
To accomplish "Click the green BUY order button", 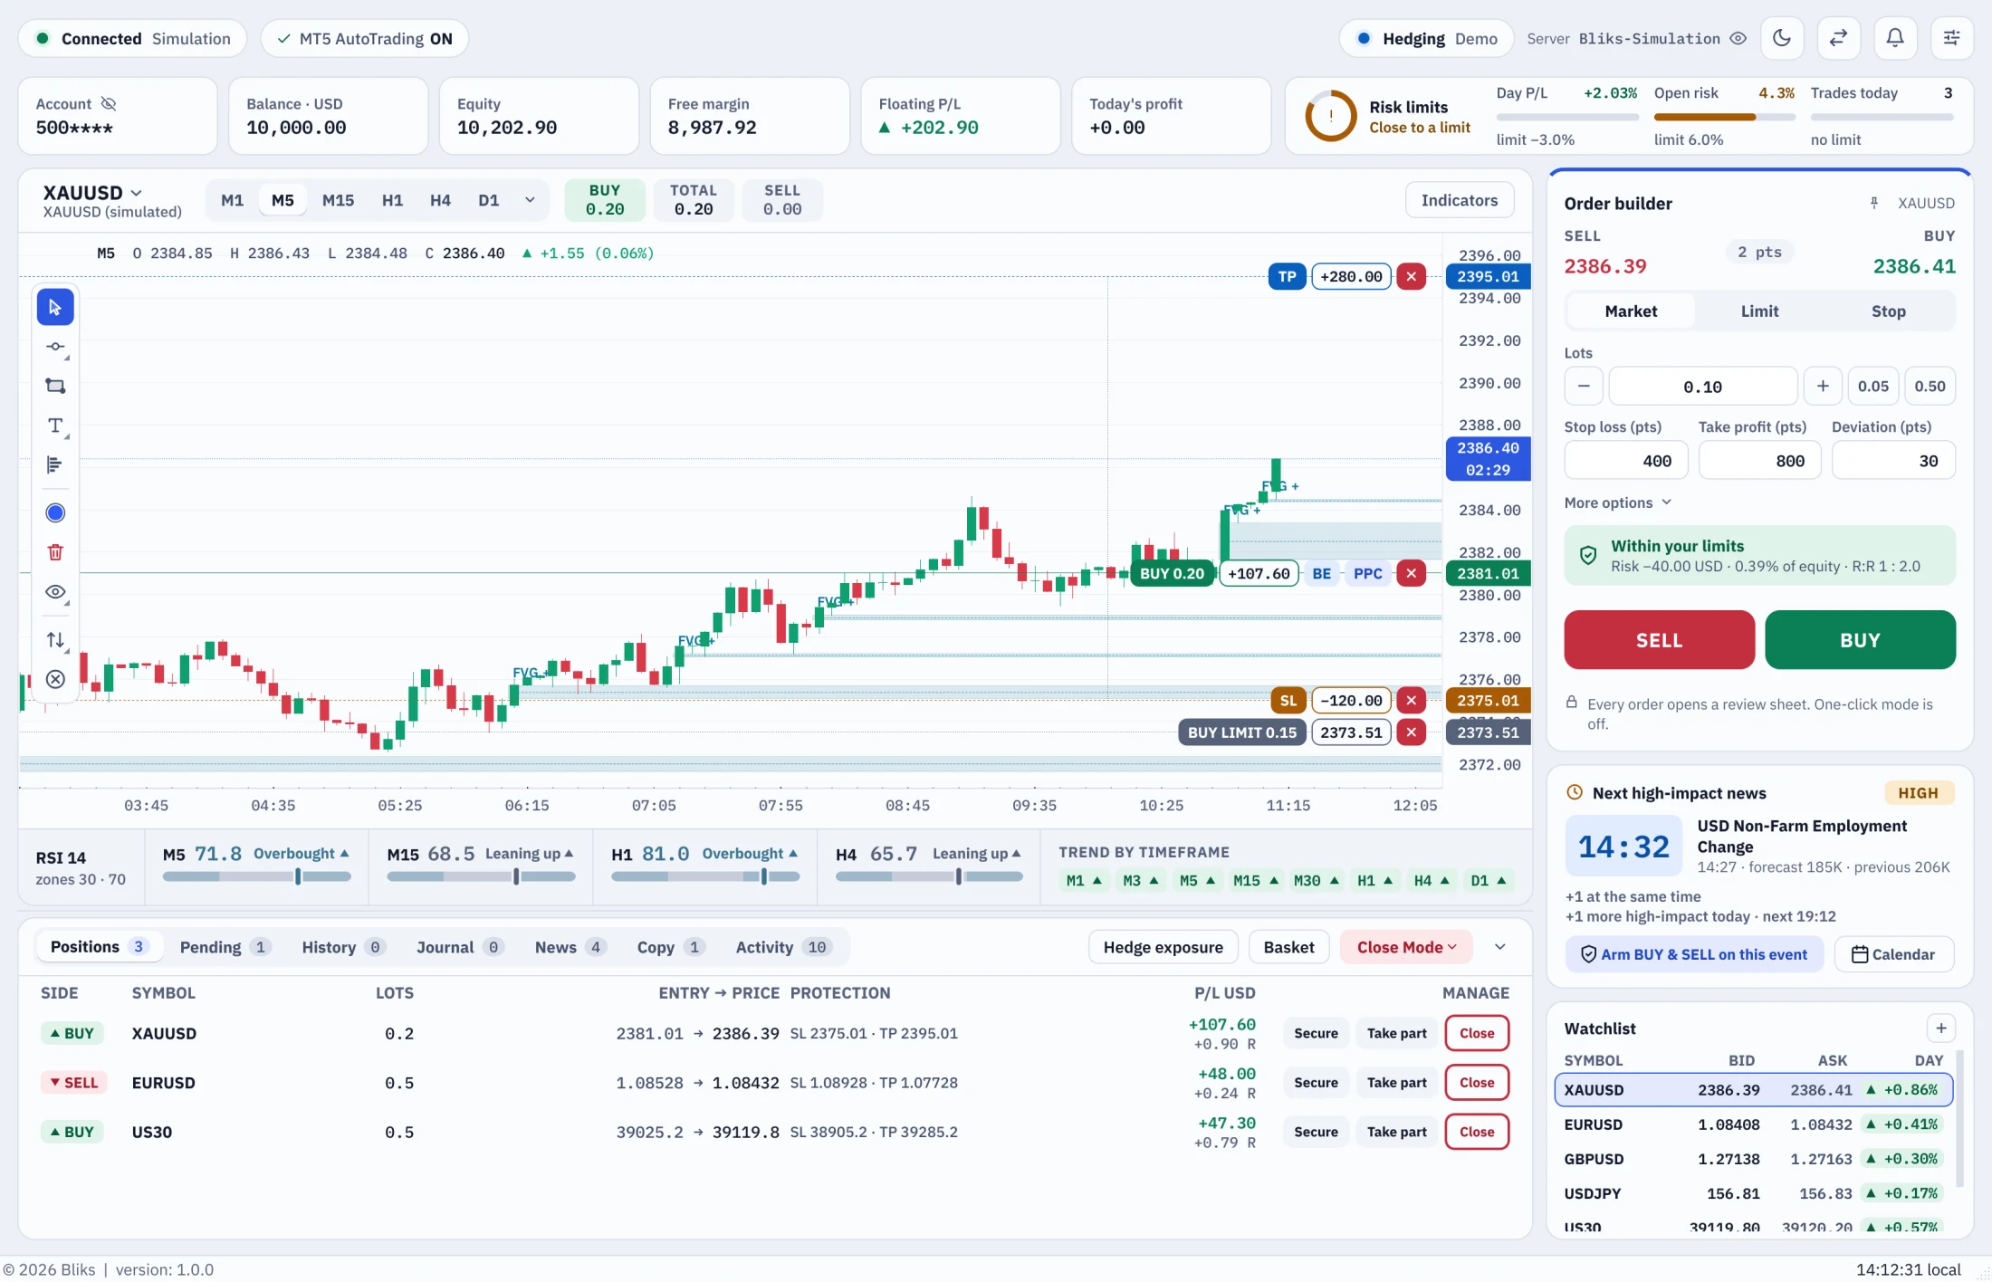I will click(1860, 640).
